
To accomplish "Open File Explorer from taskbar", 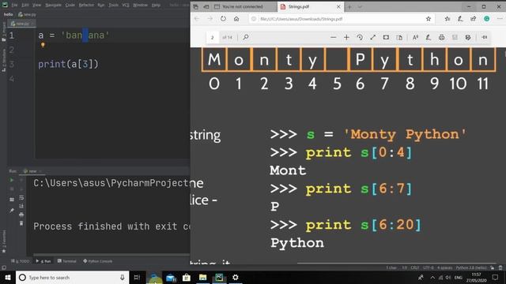I will click(202, 277).
